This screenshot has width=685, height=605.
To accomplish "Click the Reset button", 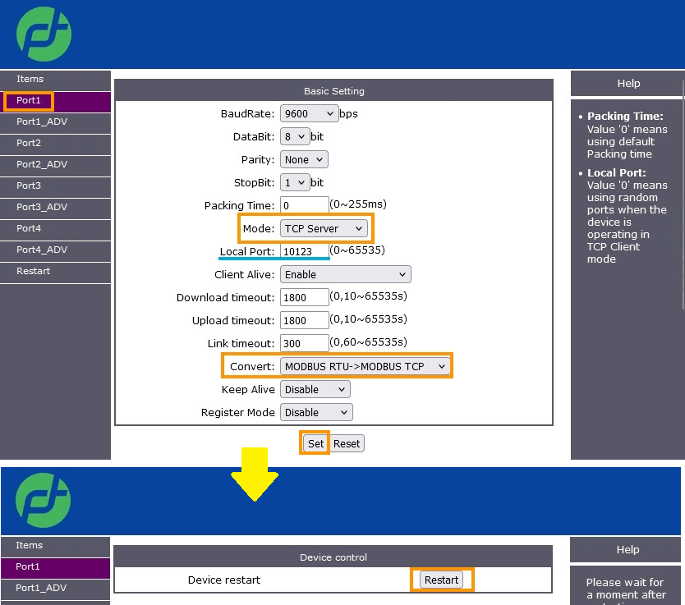I will coord(347,443).
